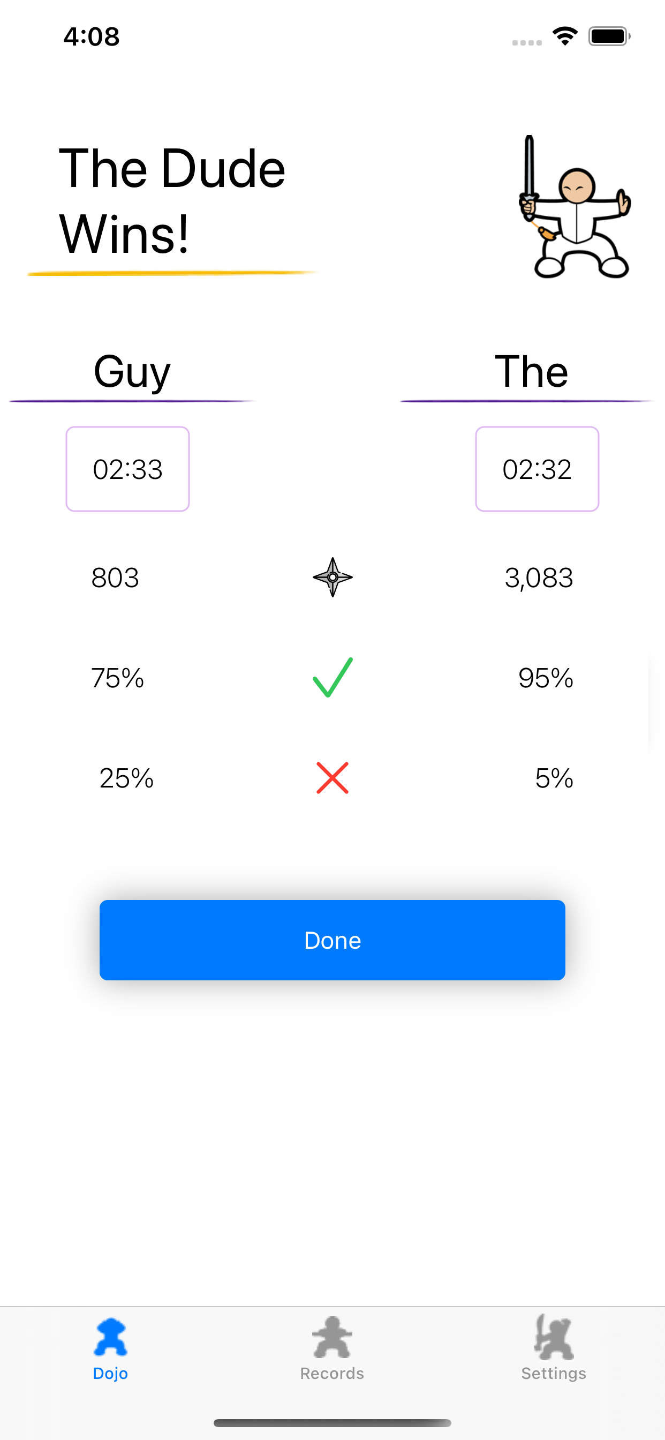Open Guy's time field showing 02:33
This screenshot has width=665, height=1440.
pos(127,469)
